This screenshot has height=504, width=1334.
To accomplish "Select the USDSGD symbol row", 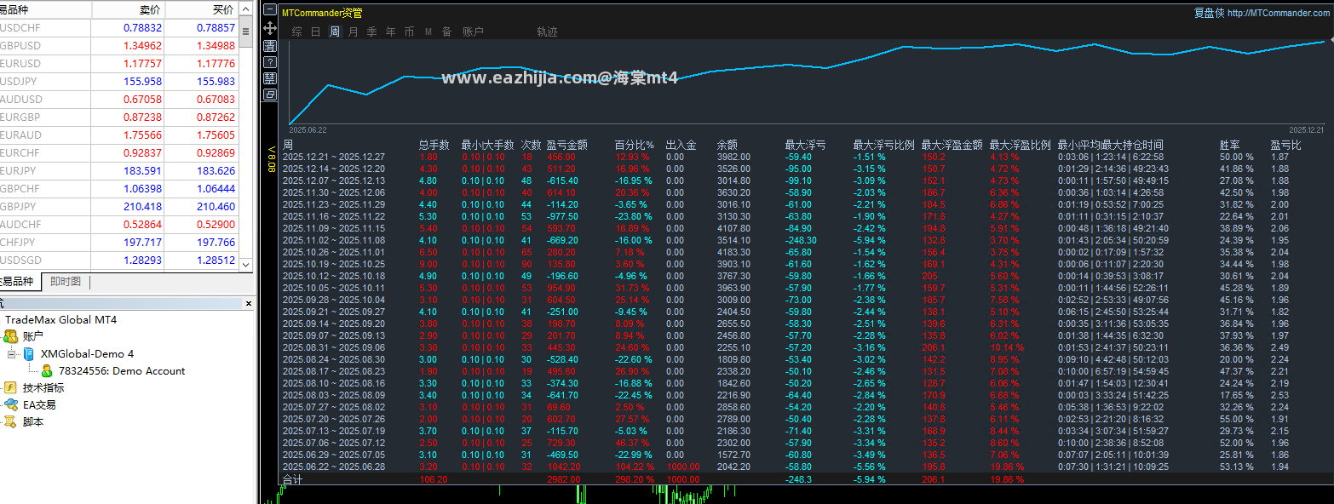I will click(119, 260).
